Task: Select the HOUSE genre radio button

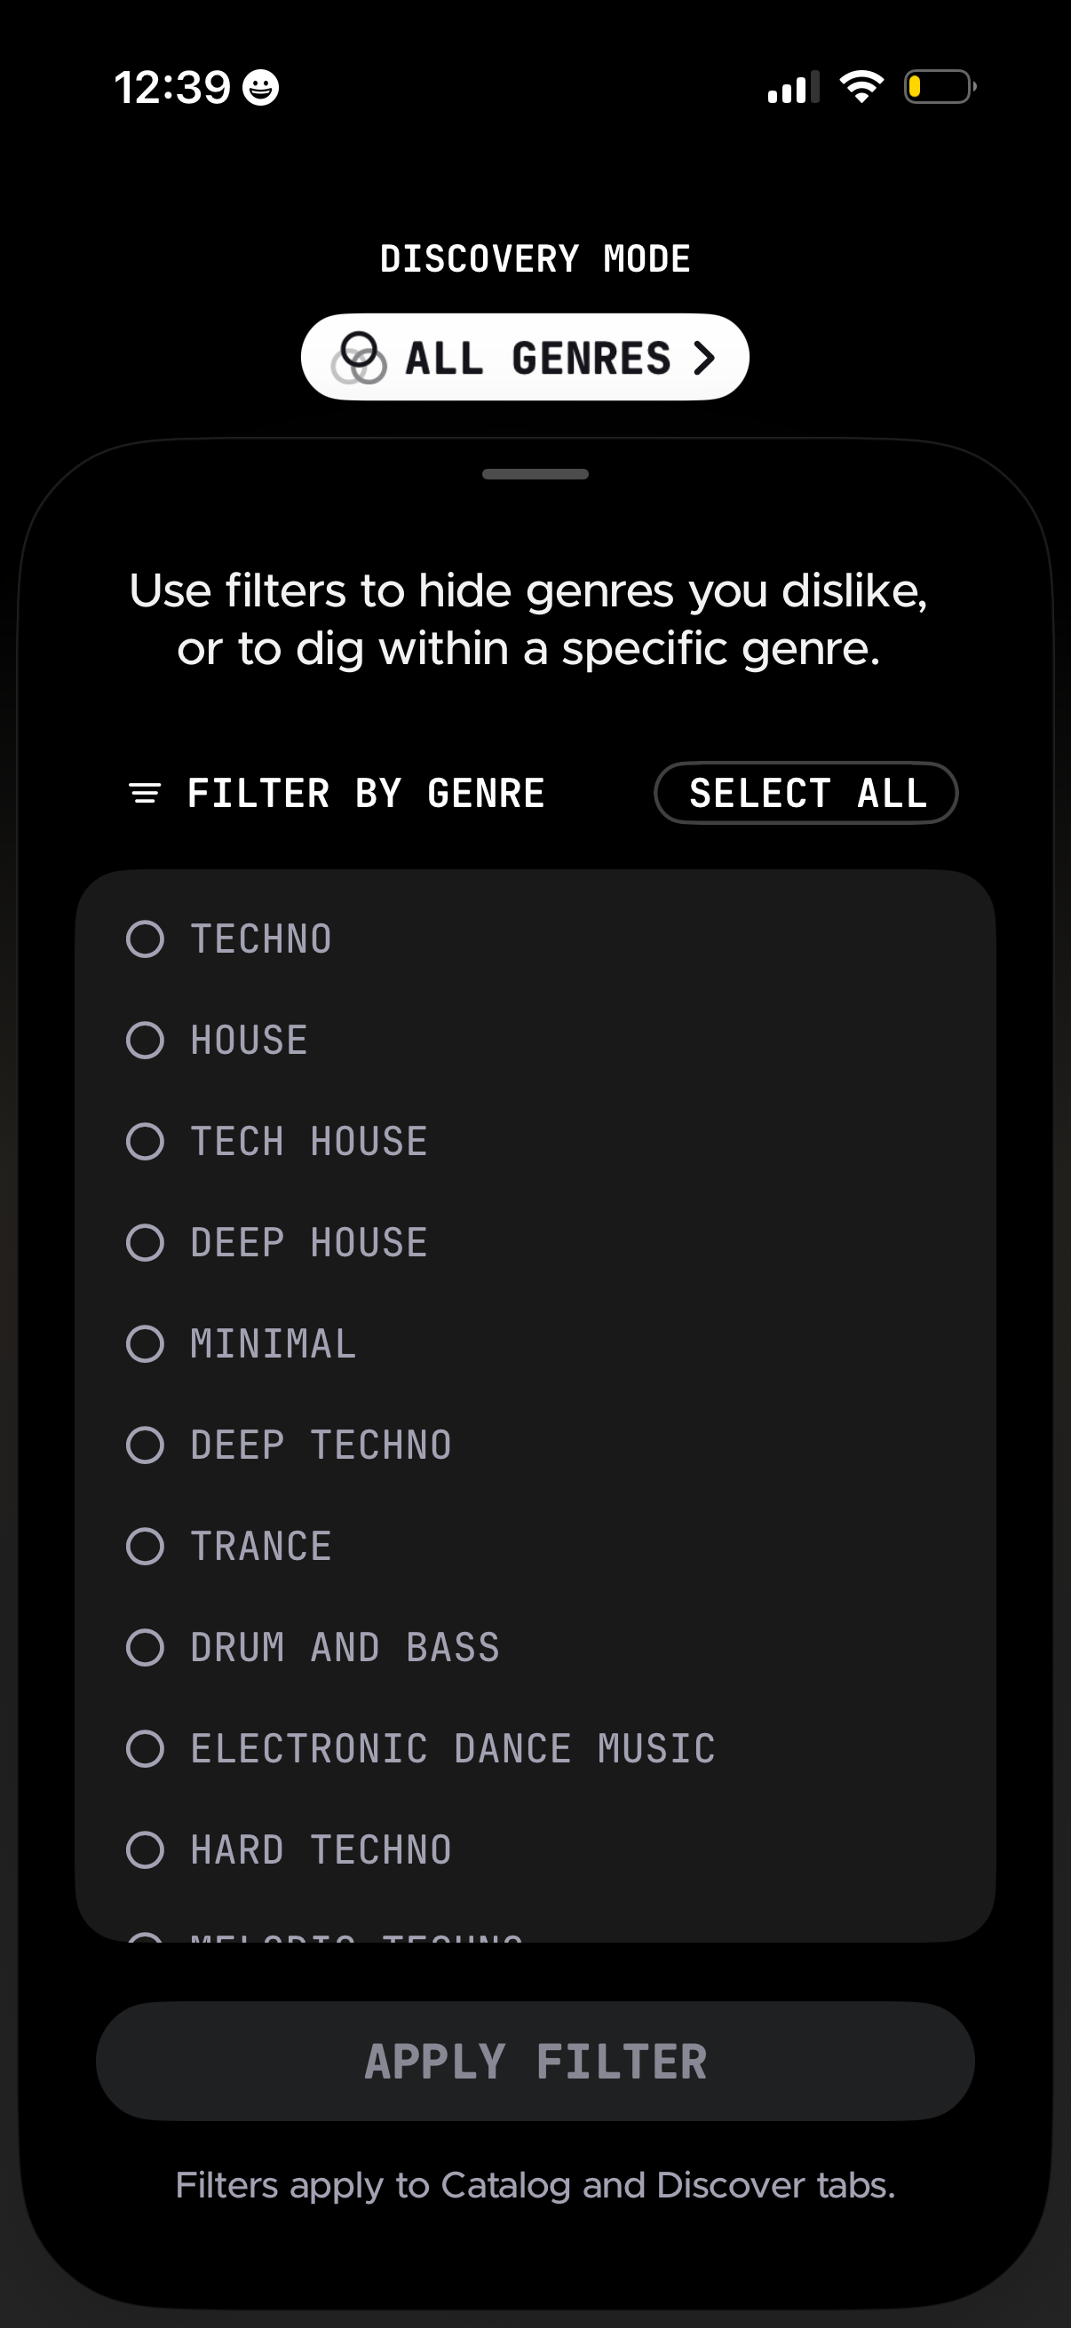Action: click(x=146, y=1040)
